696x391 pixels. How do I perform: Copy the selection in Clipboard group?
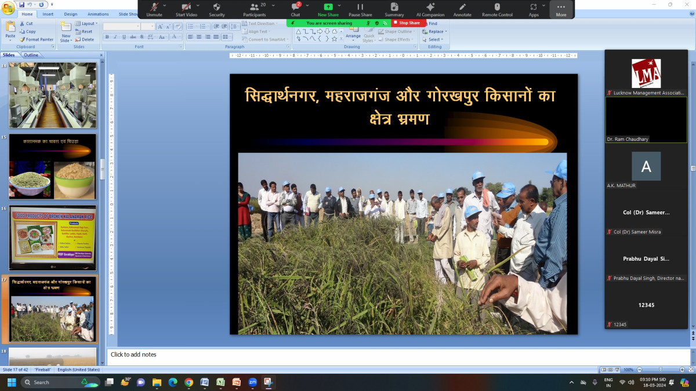coord(27,31)
